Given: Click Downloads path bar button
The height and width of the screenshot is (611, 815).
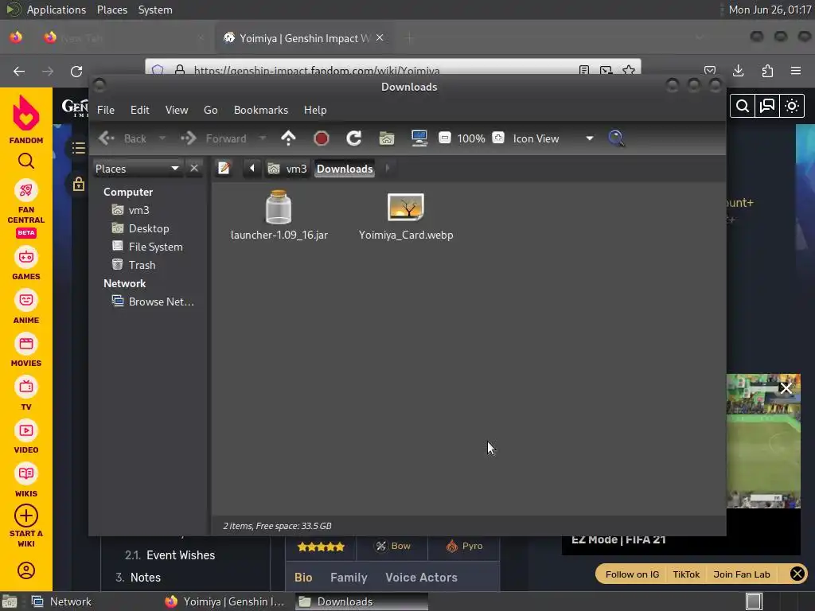Looking at the screenshot, I should coord(345,169).
